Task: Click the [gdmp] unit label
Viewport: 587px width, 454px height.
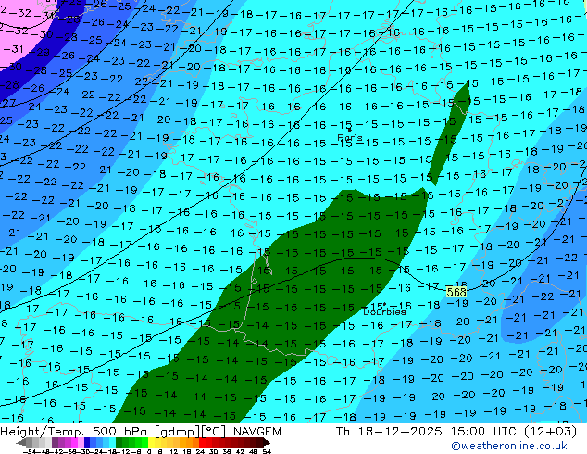Action: point(177,432)
